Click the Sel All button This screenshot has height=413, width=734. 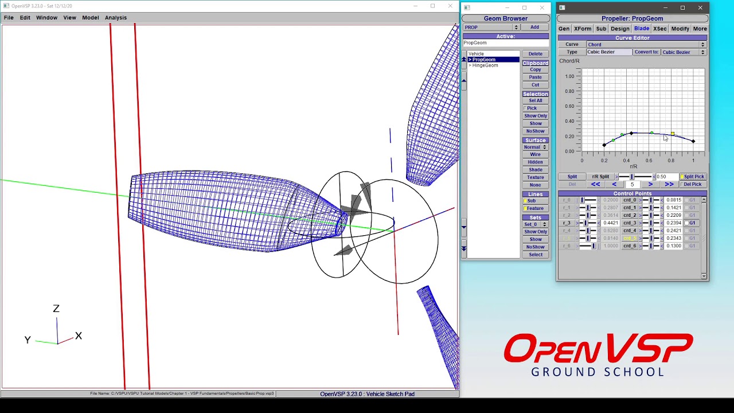click(536, 100)
